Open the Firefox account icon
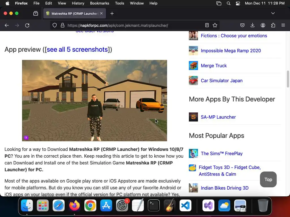Viewport: 290px width, 217px height. point(263,25)
